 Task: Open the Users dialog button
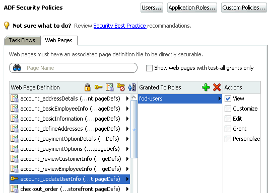152,8
